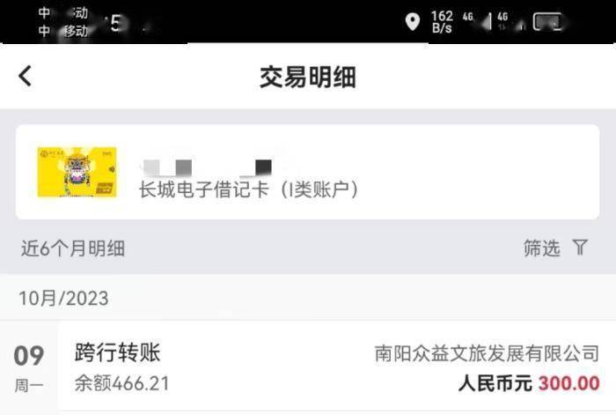616x415 pixels.
Task: Tap the 人民币元 currency label
Action: tap(495, 383)
